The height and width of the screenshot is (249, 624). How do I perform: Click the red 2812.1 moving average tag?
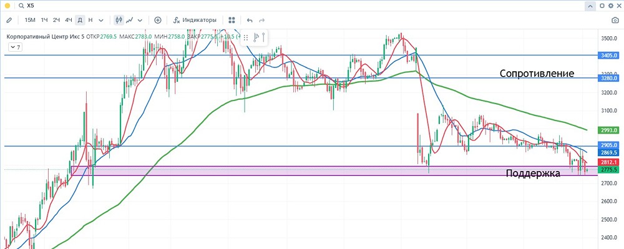(x=609, y=162)
